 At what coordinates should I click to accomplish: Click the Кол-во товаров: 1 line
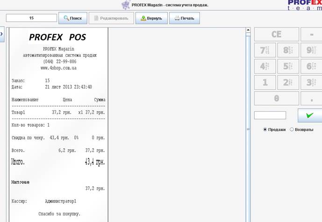point(30,125)
